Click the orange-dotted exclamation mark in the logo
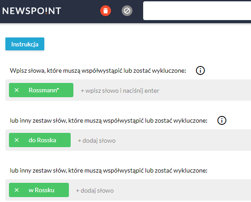Screen dimensions: 251x202 pyautogui.click(x=46, y=11)
